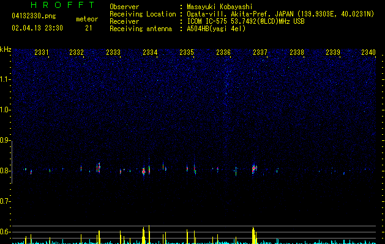The width and height of the screenshot is (385, 244).
Task: Click the meteor count value 21
Action: [89, 28]
